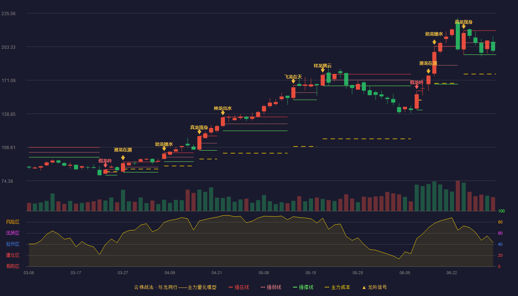Click the 06-22 date label
Image resolution: width=518 pixels, height=296 pixels.
(452, 273)
